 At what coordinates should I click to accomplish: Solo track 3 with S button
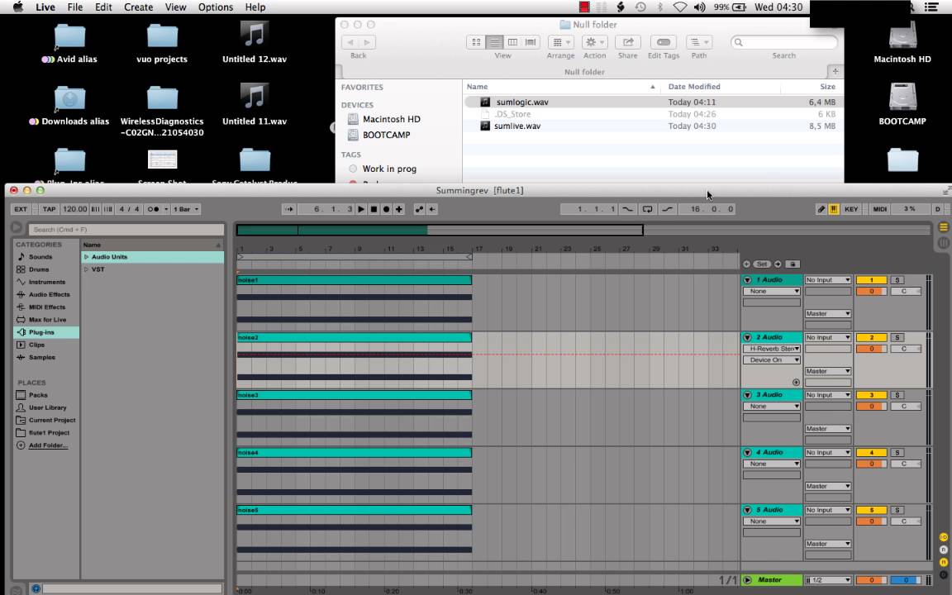click(897, 395)
